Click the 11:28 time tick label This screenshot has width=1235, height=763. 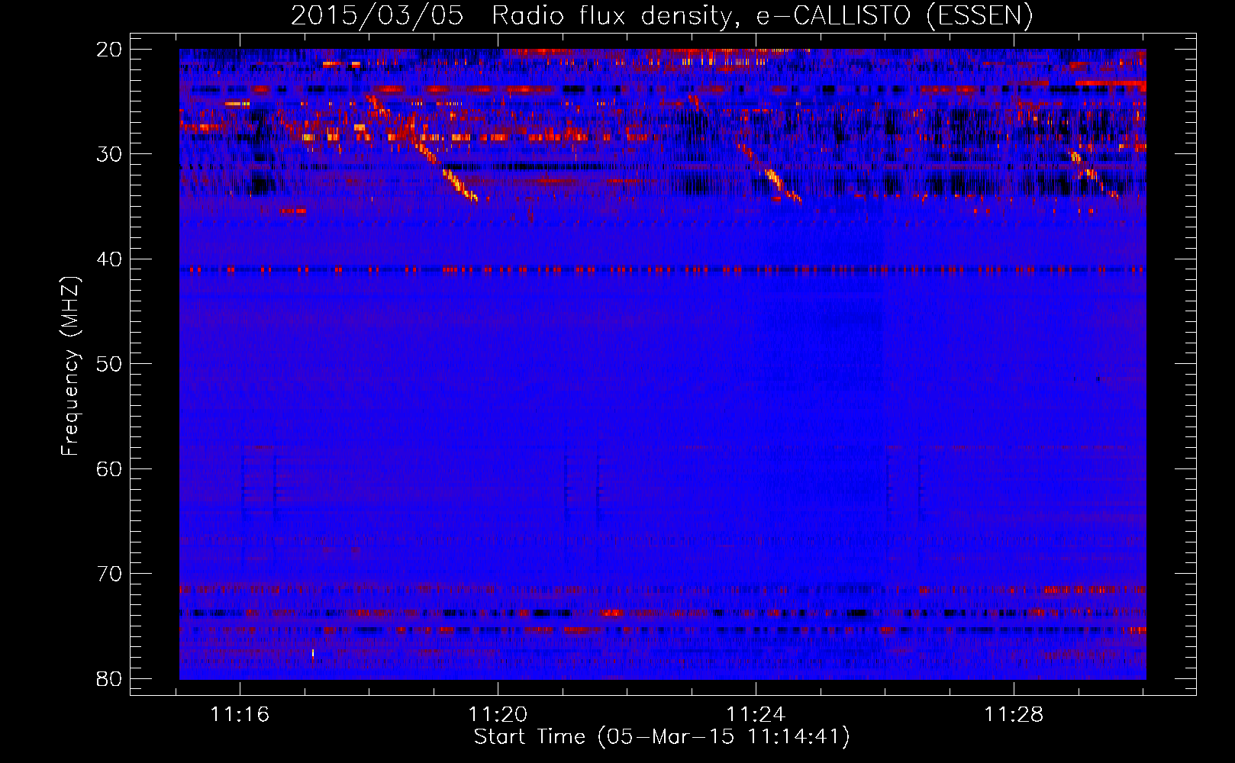click(x=1014, y=715)
